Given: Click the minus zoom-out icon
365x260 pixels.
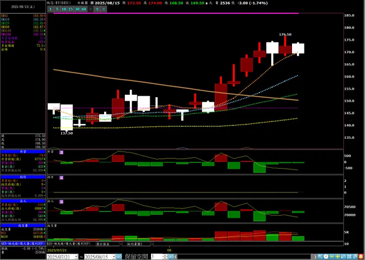Looking at the screenshot, I should (x=332, y=257).
